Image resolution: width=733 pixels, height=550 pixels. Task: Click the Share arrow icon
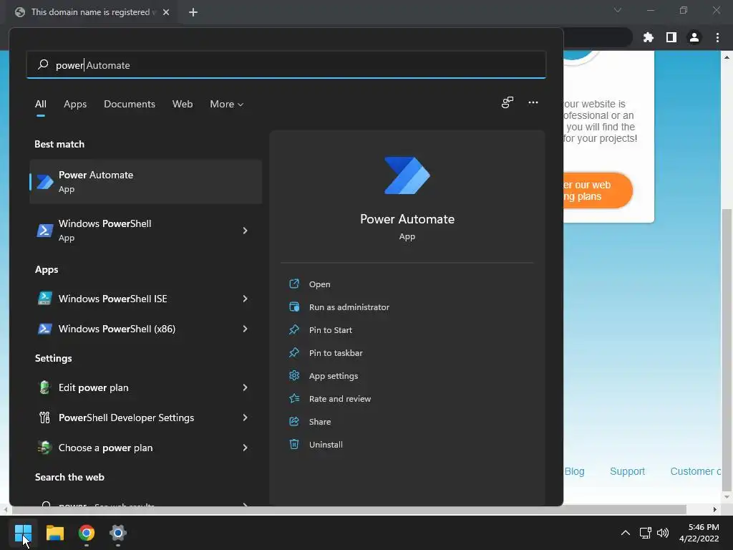(294, 421)
